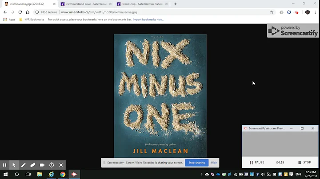Click the Import bookmarks now link
This screenshot has height=179, width=320.
(148, 19)
